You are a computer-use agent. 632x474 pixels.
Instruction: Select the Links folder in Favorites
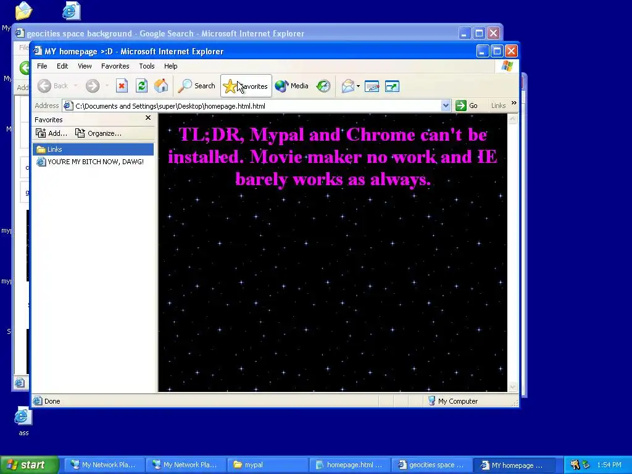pyautogui.click(x=93, y=149)
